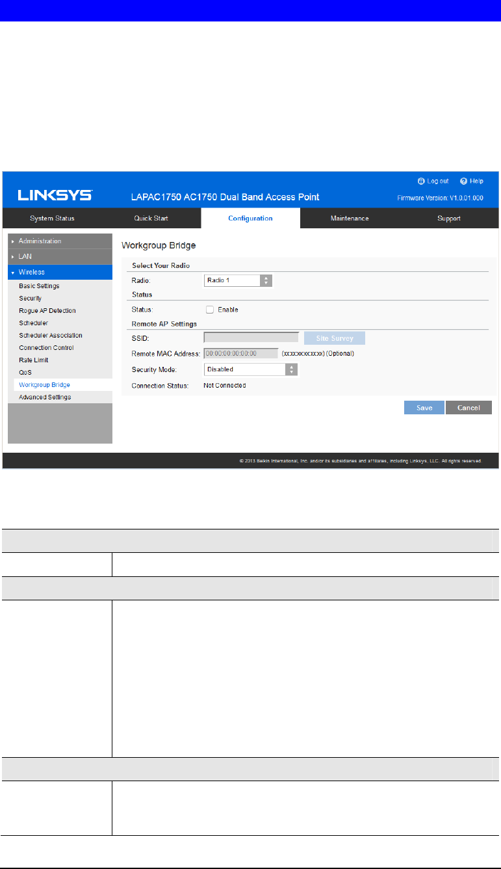
Task: Click the Log out link text
Action: coord(437,181)
